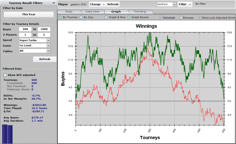Click the No Filter status text
Image resolution: width=236 pixels, height=144 pixels.
click(201, 4)
